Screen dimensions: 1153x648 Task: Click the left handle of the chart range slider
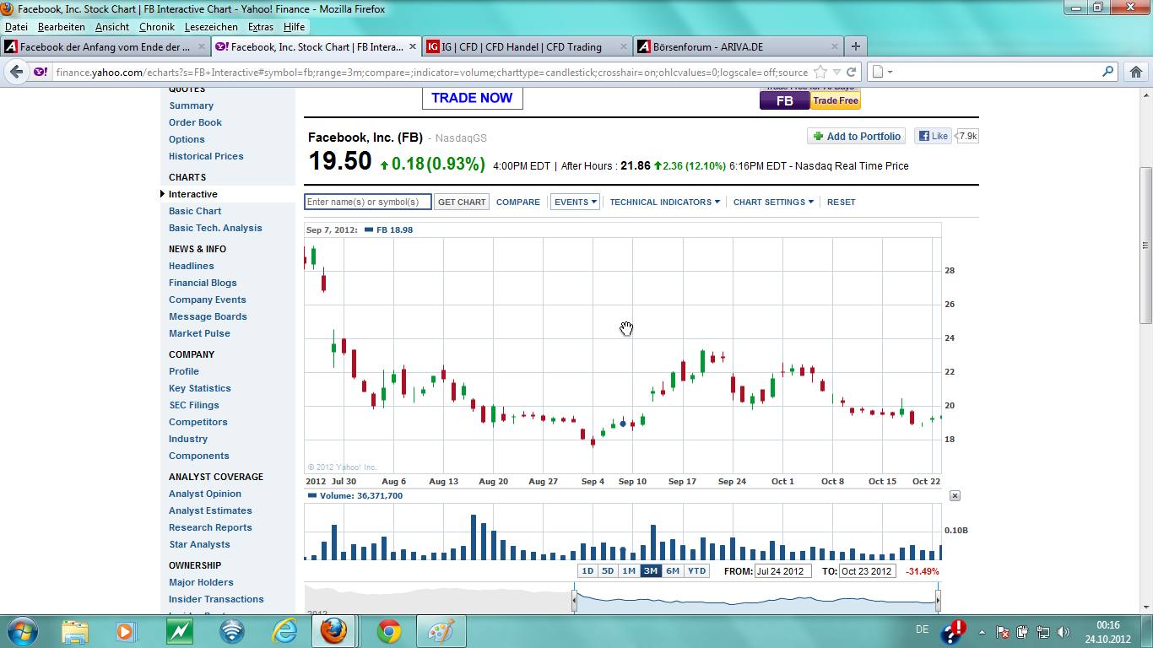[x=574, y=600]
